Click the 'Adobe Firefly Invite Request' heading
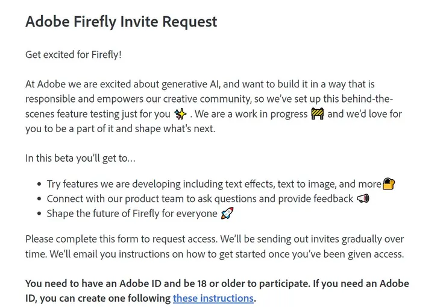Image resolution: width=446 pixels, height=307 pixels. 121,22
